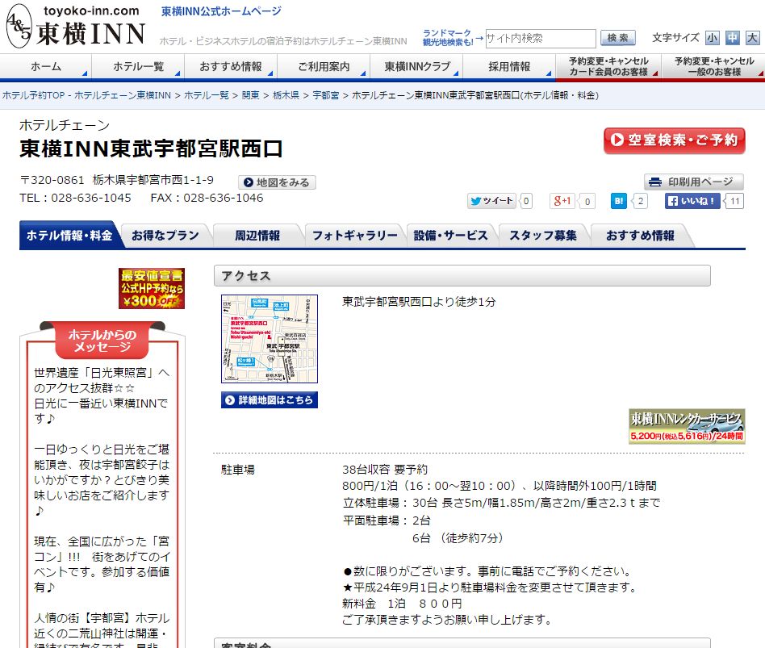This screenshot has width=765, height=648.
Task: Click the 地図をみる button
Action: coord(277,182)
